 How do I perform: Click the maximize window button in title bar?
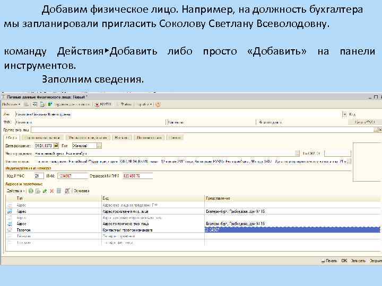tap(376, 97)
